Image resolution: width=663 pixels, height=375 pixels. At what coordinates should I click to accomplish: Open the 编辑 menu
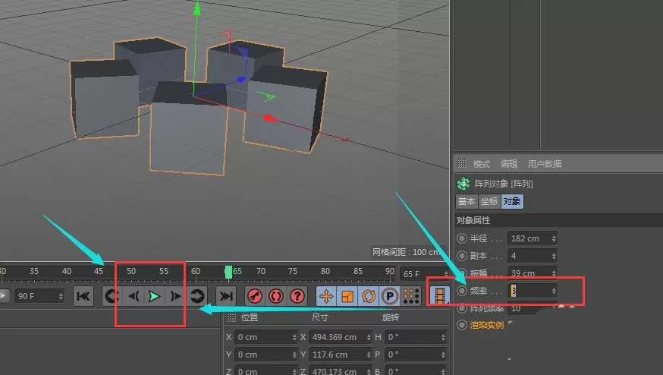509,164
